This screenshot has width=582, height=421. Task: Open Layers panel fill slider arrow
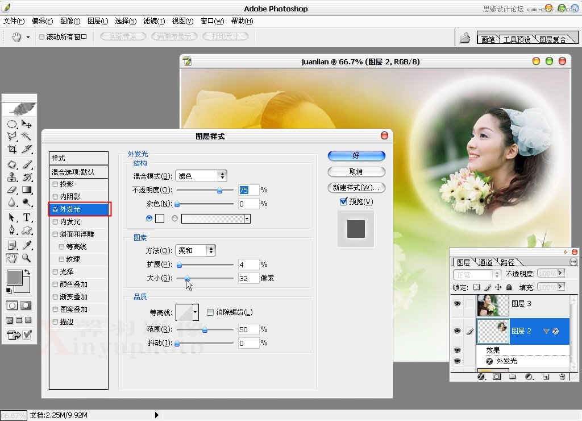coord(561,287)
